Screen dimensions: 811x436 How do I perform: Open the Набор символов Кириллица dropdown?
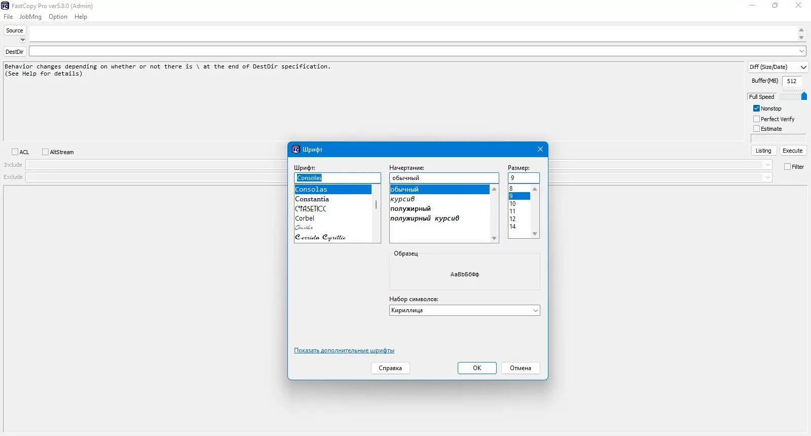(464, 310)
